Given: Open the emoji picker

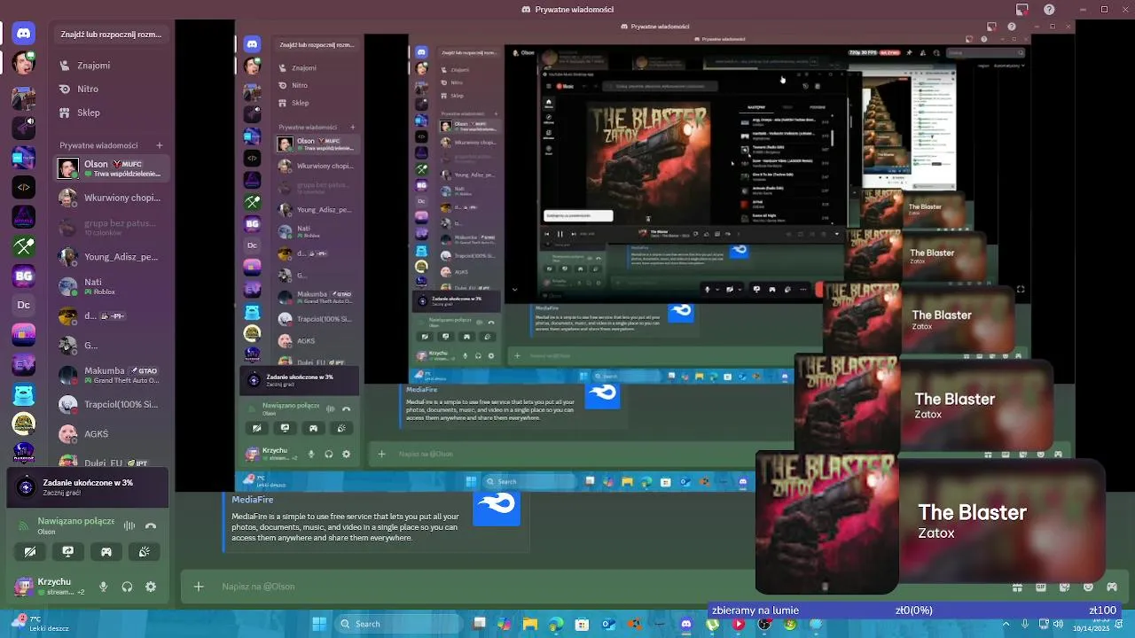Looking at the screenshot, I should tap(1088, 587).
